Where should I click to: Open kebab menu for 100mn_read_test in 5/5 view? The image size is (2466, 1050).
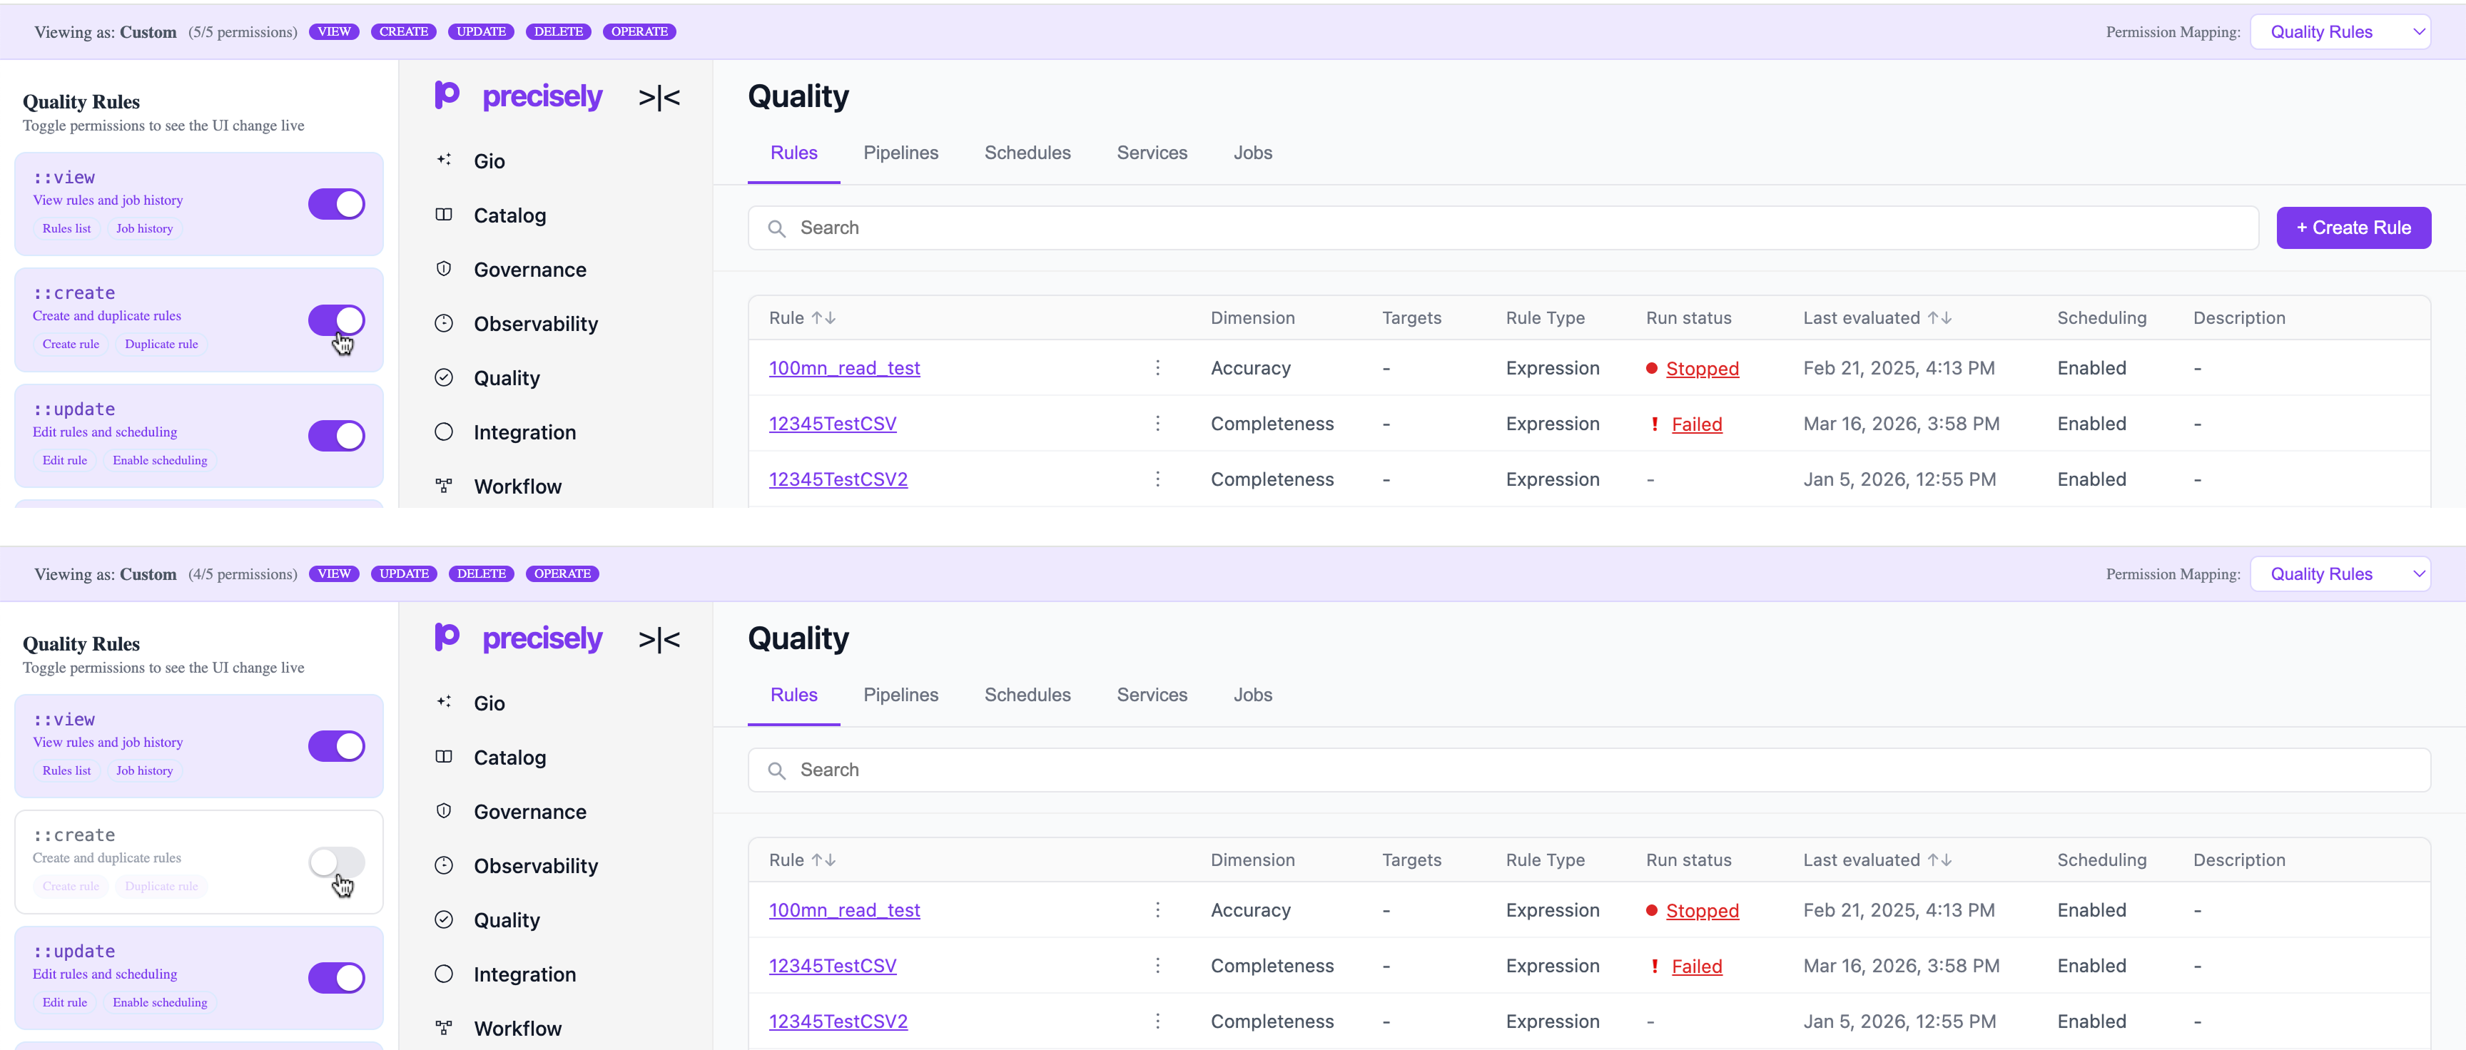tap(1157, 367)
